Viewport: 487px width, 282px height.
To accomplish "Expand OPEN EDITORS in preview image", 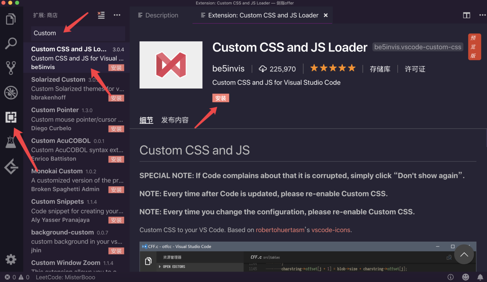I will coord(172,267).
